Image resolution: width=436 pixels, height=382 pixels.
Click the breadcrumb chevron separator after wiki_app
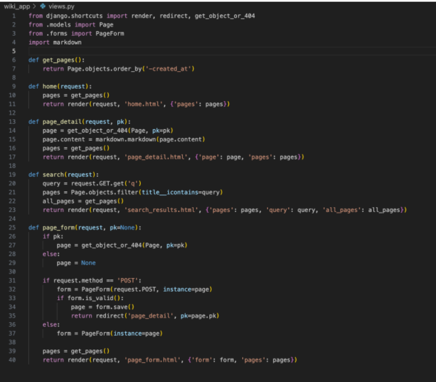click(x=34, y=6)
